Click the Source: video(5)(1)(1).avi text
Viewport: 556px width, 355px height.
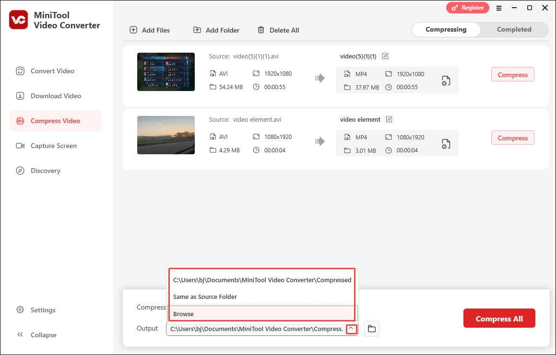point(244,57)
